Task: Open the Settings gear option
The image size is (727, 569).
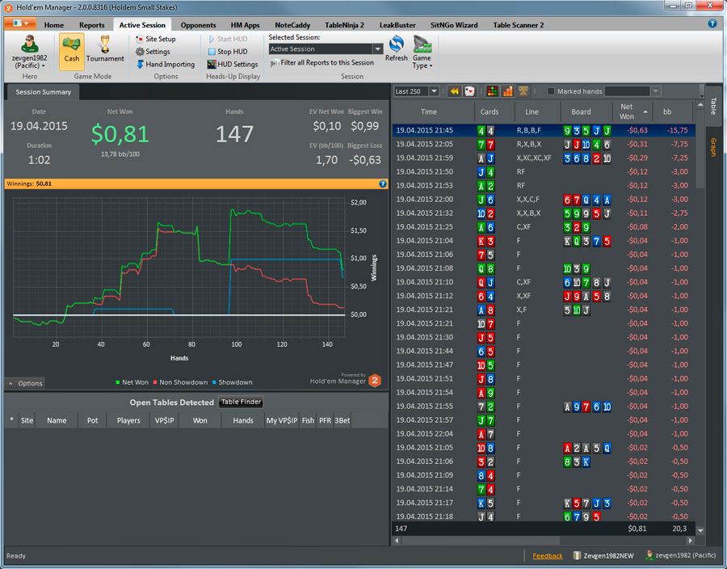Action: tap(153, 52)
